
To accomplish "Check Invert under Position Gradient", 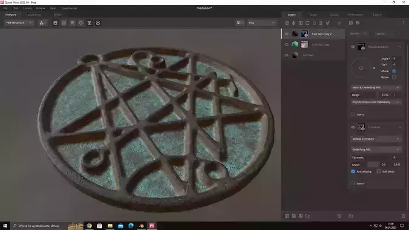I will [x=353, y=114].
